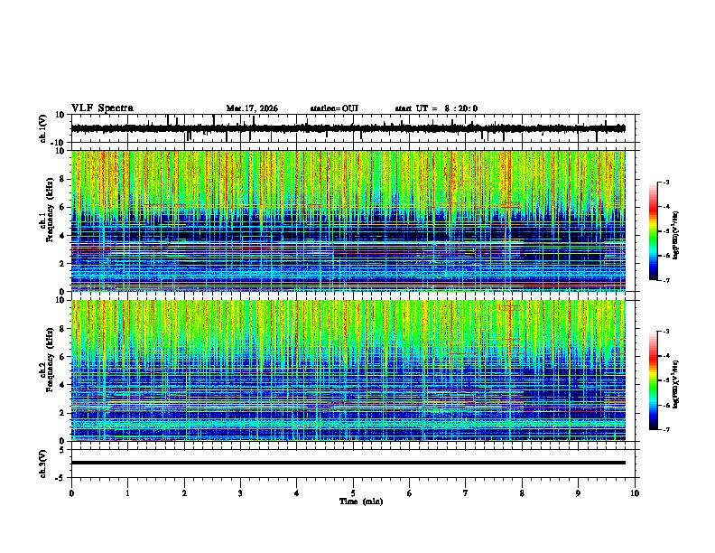Click the "-10" tick of the ch.1 voltage axis
715x553 pixels.
point(58,143)
